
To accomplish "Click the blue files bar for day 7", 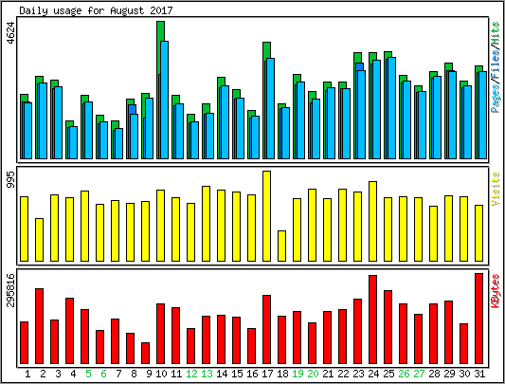I will [118, 143].
